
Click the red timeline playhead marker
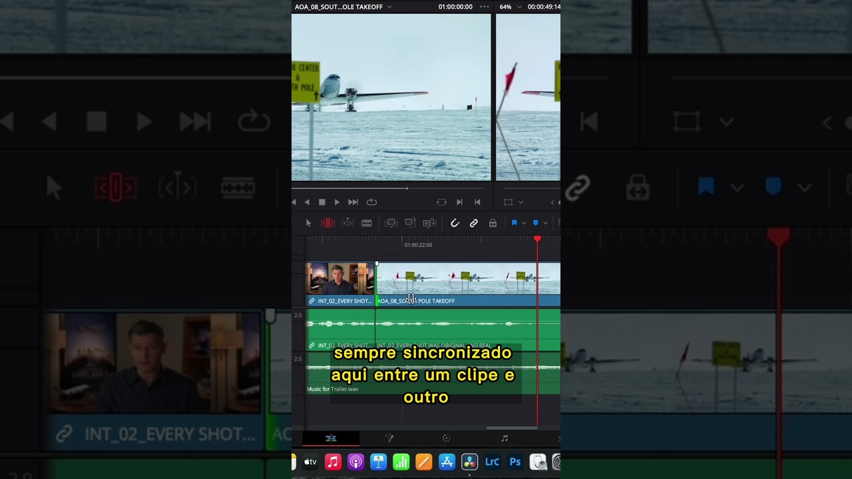tap(537, 239)
